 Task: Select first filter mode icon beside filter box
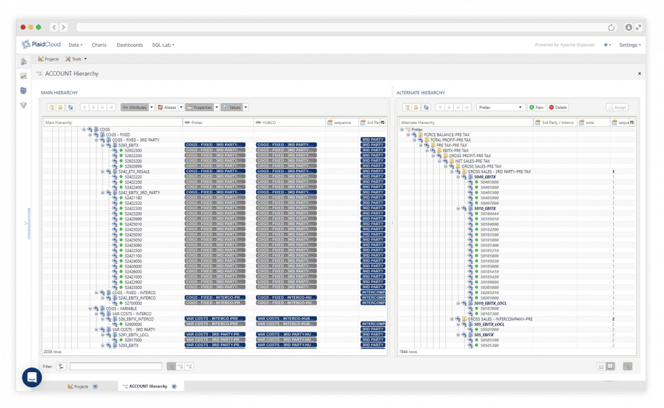(171, 367)
